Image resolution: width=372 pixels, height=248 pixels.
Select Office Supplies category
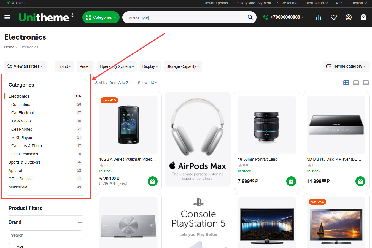(21, 179)
